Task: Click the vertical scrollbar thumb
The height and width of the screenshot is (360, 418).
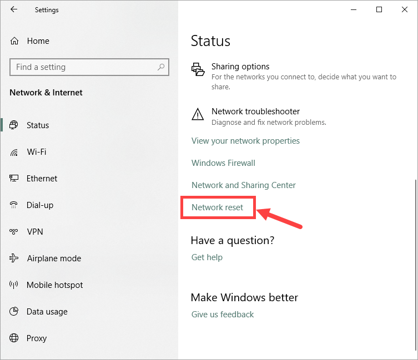Action: pos(415,265)
